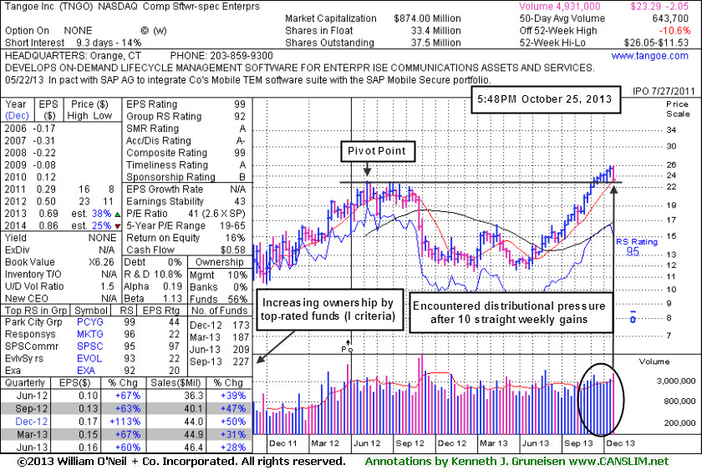
Task: Click the price scale 26 label
Action: pos(670,164)
